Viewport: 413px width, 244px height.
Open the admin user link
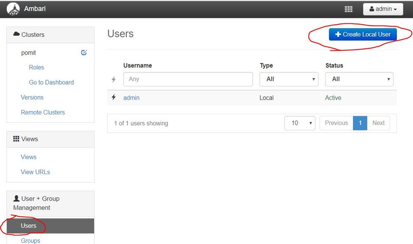coord(131,98)
